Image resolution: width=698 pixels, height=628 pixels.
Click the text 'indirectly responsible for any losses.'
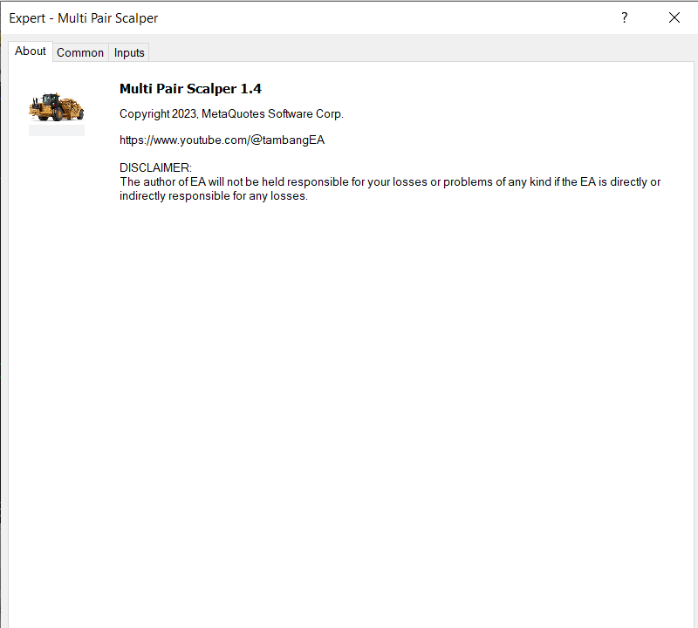point(214,196)
